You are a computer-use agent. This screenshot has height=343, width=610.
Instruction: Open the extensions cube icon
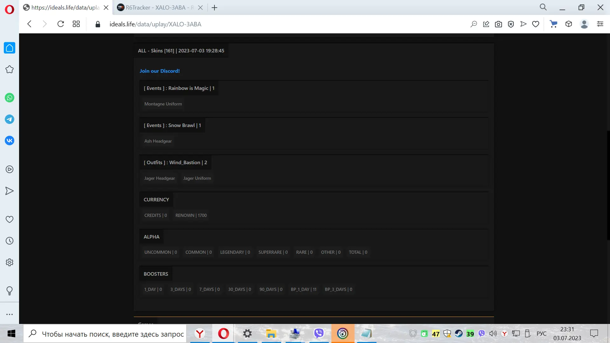tap(569, 24)
